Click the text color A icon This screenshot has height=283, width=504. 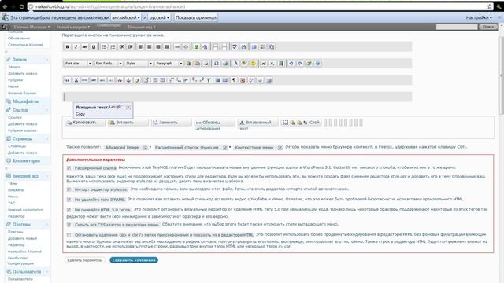235,64
